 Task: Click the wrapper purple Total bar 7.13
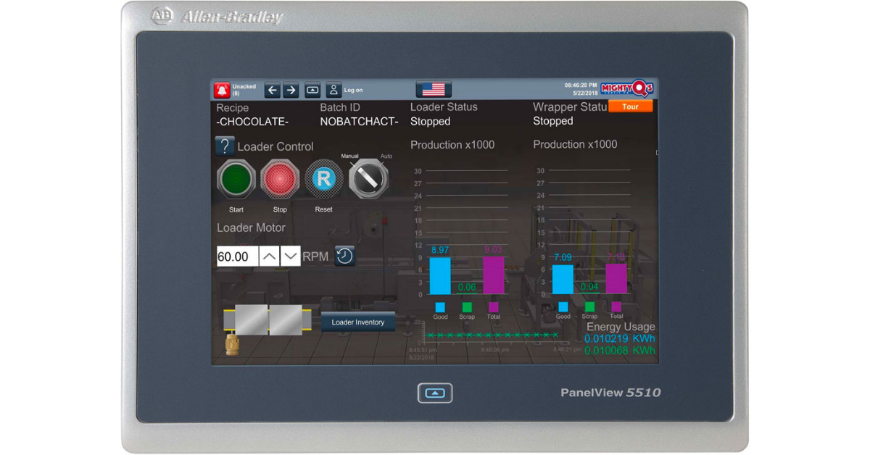[x=616, y=278]
